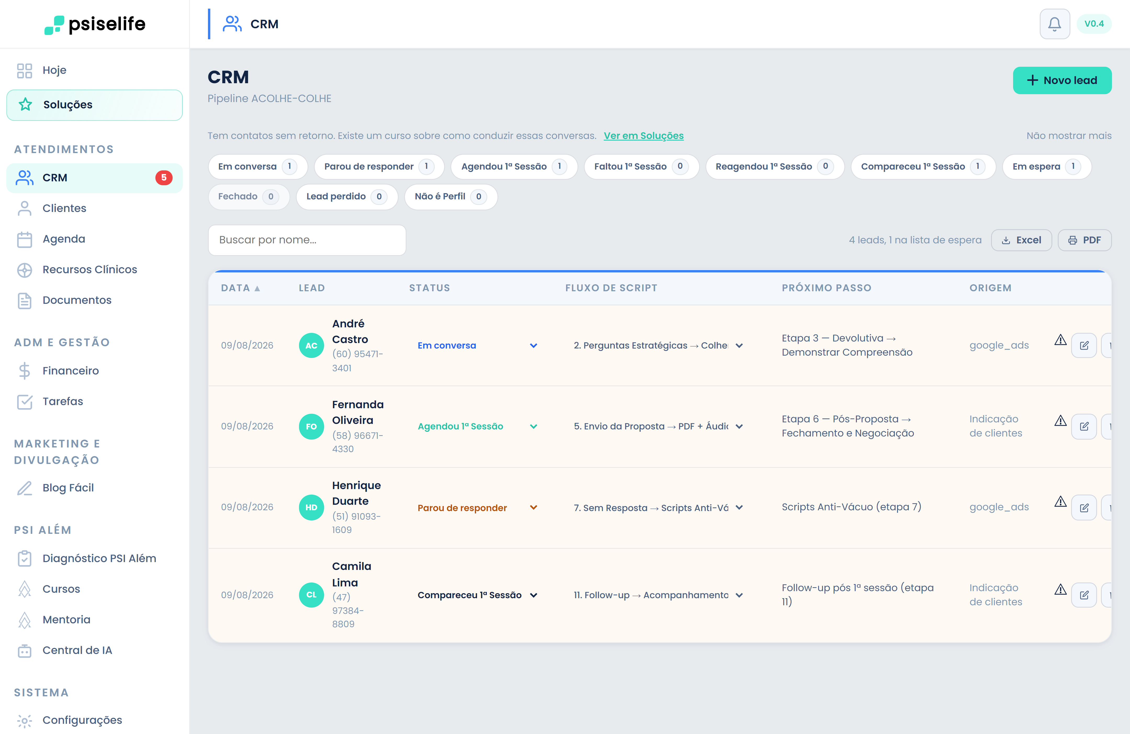
Task: Export leads to PDF
Action: (1084, 240)
